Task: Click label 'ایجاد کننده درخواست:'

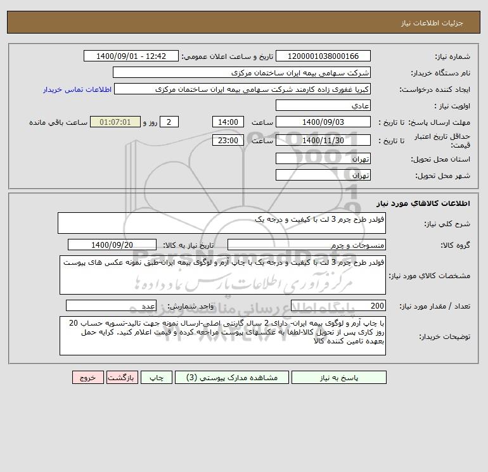Action: click(x=435, y=89)
